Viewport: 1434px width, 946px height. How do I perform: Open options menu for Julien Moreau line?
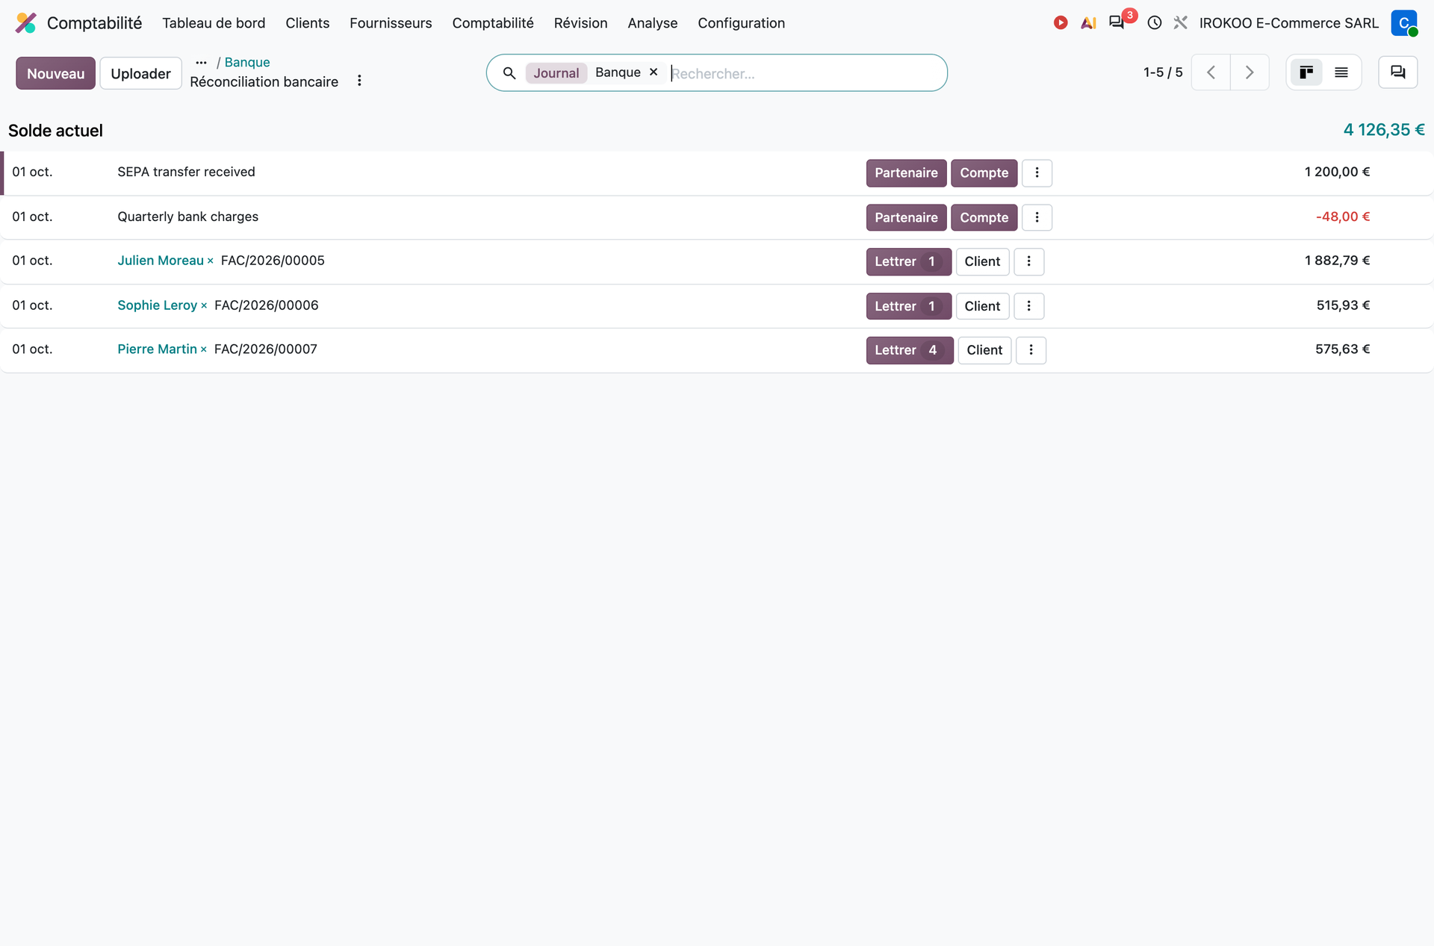click(x=1028, y=261)
